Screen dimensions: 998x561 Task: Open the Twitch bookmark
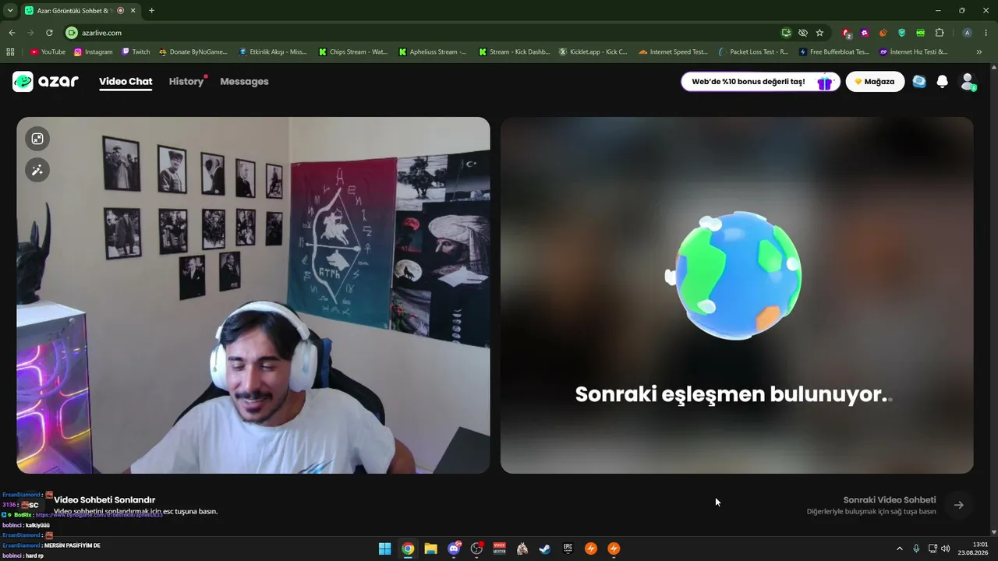click(136, 52)
